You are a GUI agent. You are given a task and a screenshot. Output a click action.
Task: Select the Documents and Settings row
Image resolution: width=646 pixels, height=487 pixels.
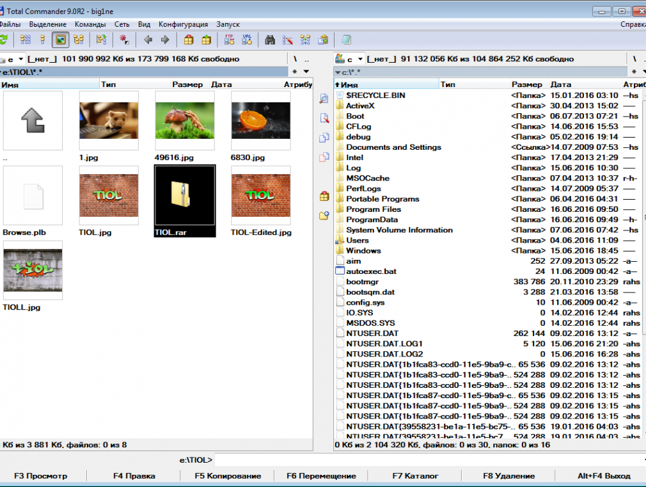pyautogui.click(x=489, y=147)
